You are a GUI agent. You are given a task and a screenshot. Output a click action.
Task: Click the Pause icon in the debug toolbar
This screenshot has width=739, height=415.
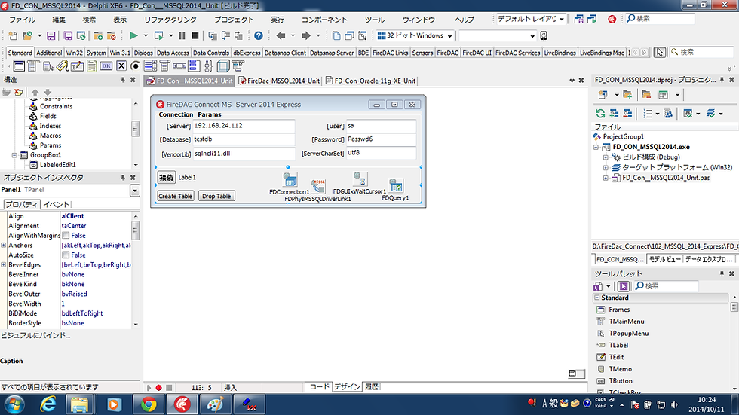pyautogui.click(x=182, y=35)
